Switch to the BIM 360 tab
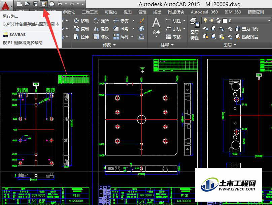This screenshot has width=272, height=205. (x=233, y=12)
